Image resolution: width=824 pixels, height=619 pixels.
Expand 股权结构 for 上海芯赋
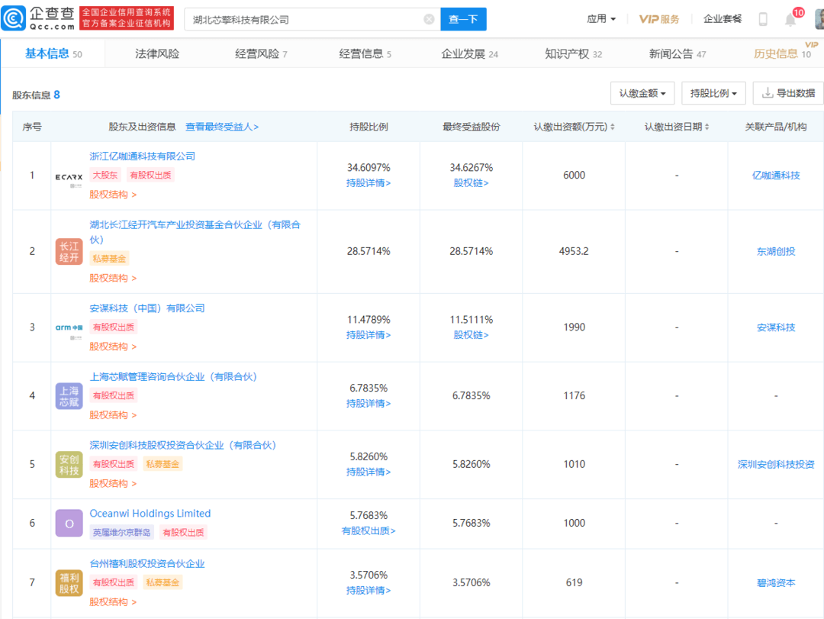coord(113,415)
